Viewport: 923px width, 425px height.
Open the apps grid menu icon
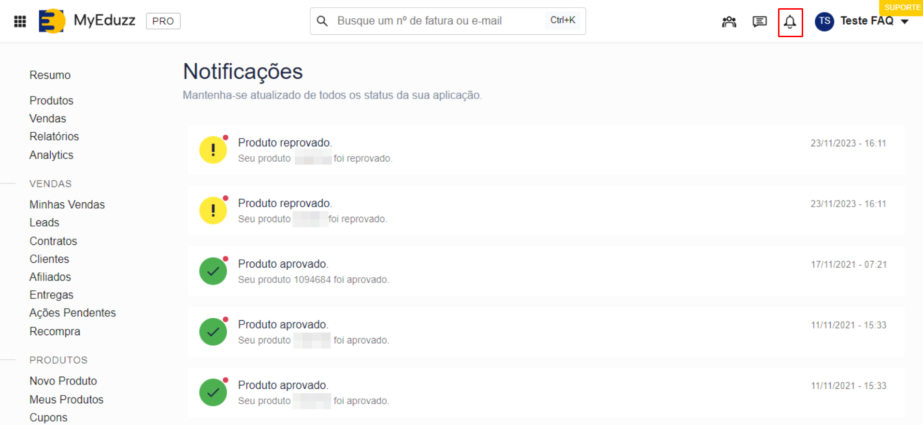point(20,21)
